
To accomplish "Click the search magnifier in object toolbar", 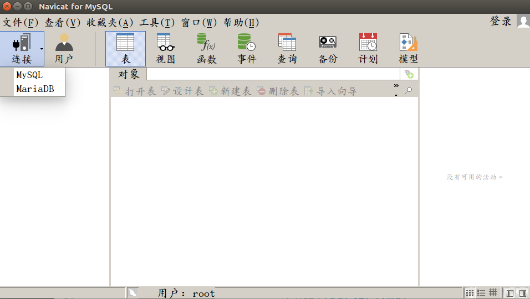I will tap(409, 90).
